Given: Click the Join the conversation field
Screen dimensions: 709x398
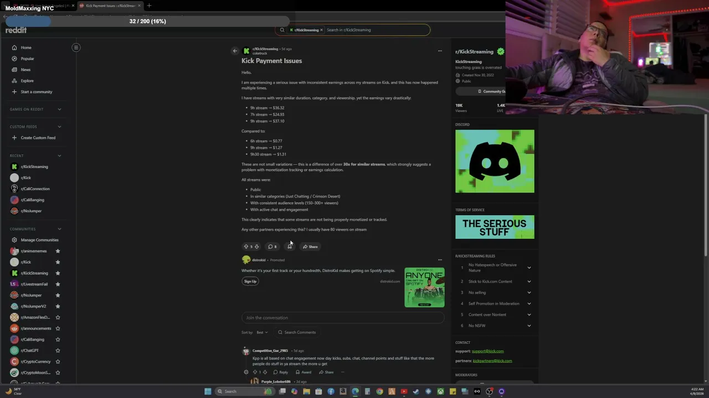Looking at the screenshot, I should point(343,318).
